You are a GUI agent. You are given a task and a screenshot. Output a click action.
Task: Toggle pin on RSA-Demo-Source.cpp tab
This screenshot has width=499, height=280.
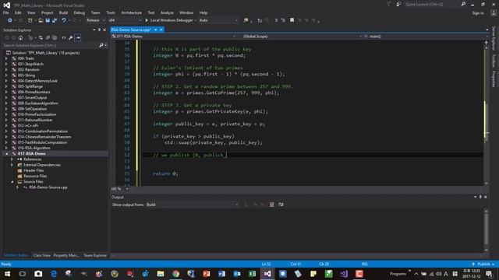156,30
